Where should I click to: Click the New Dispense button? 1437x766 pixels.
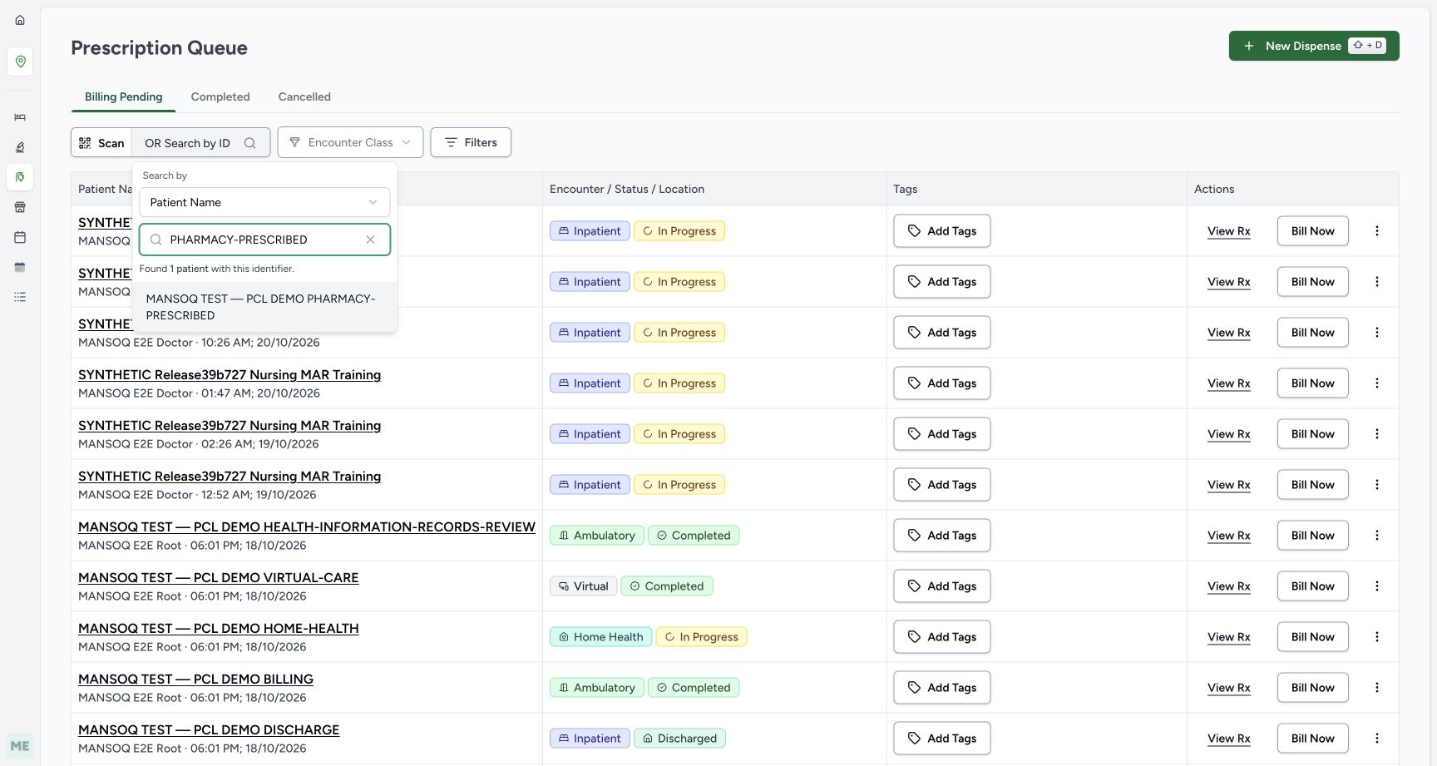pos(1314,46)
